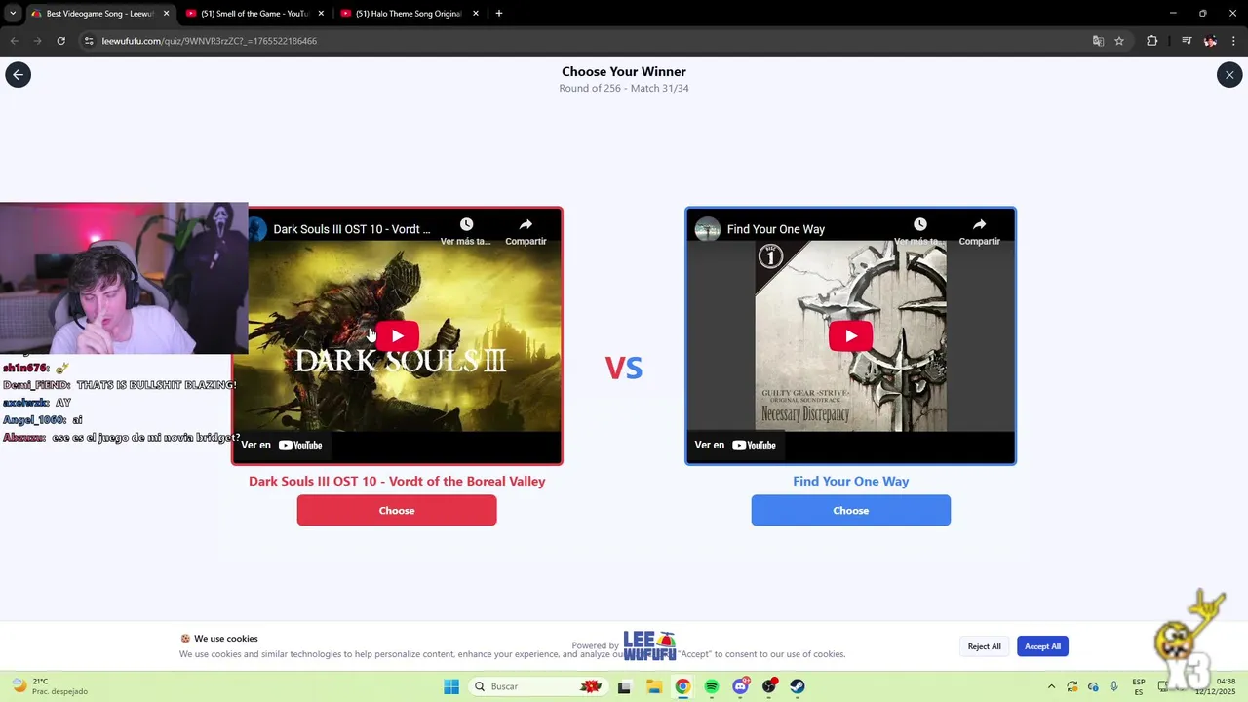This screenshot has height=702, width=1248.
Task: Play the Find Your One Way video
Action: pyautogui.click(x=851, y=336)
